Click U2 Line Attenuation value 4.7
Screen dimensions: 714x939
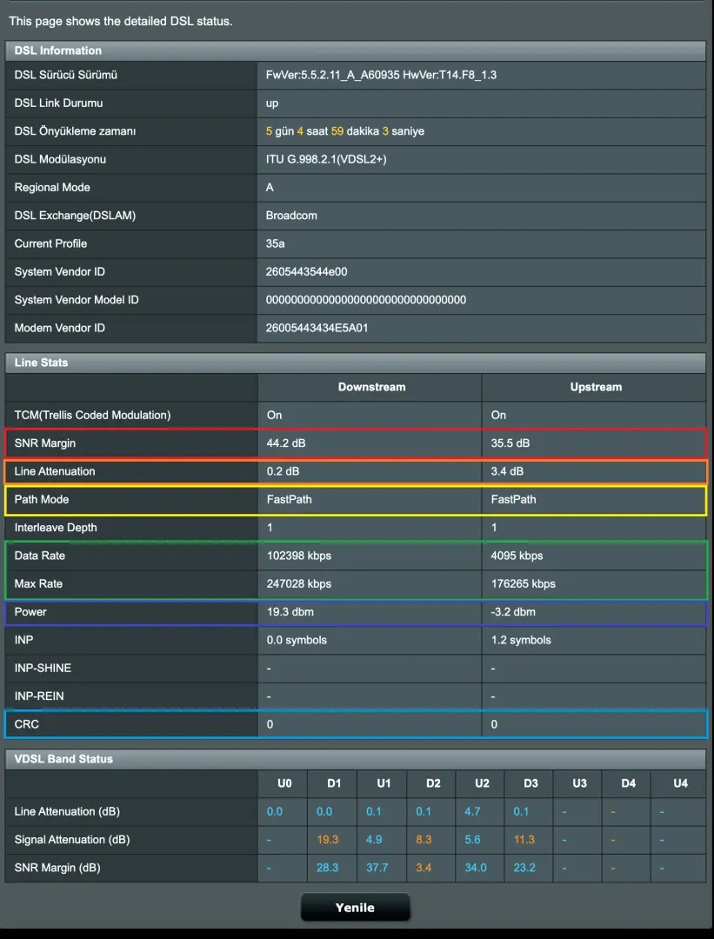click(472, 811)
